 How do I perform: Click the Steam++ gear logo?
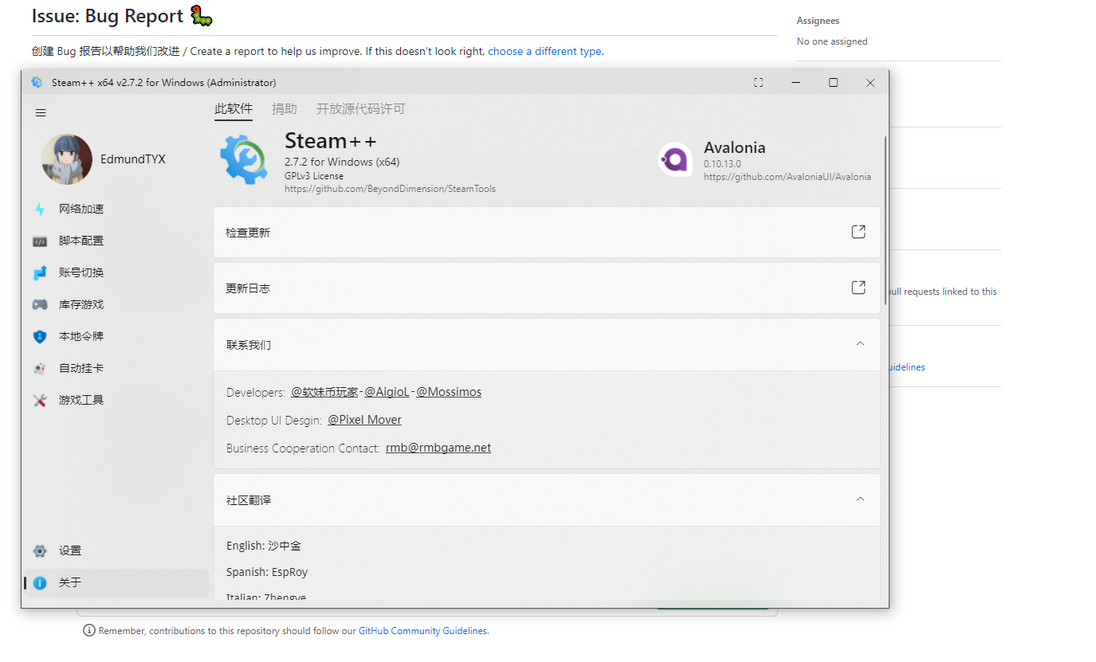243,160
